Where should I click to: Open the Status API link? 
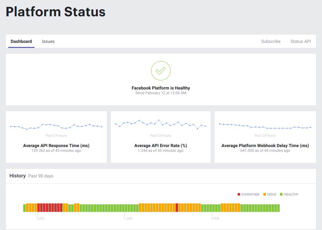[300, 41]
